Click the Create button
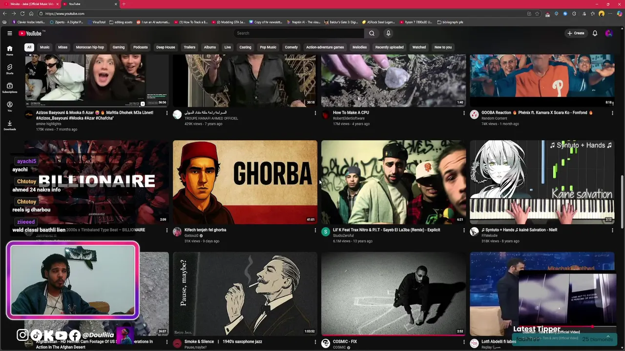The width and height of the screenshot is (625, 351). (x=576, y=33)
